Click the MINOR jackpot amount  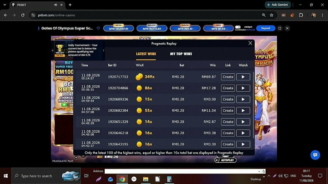click(x=185, y=28)
